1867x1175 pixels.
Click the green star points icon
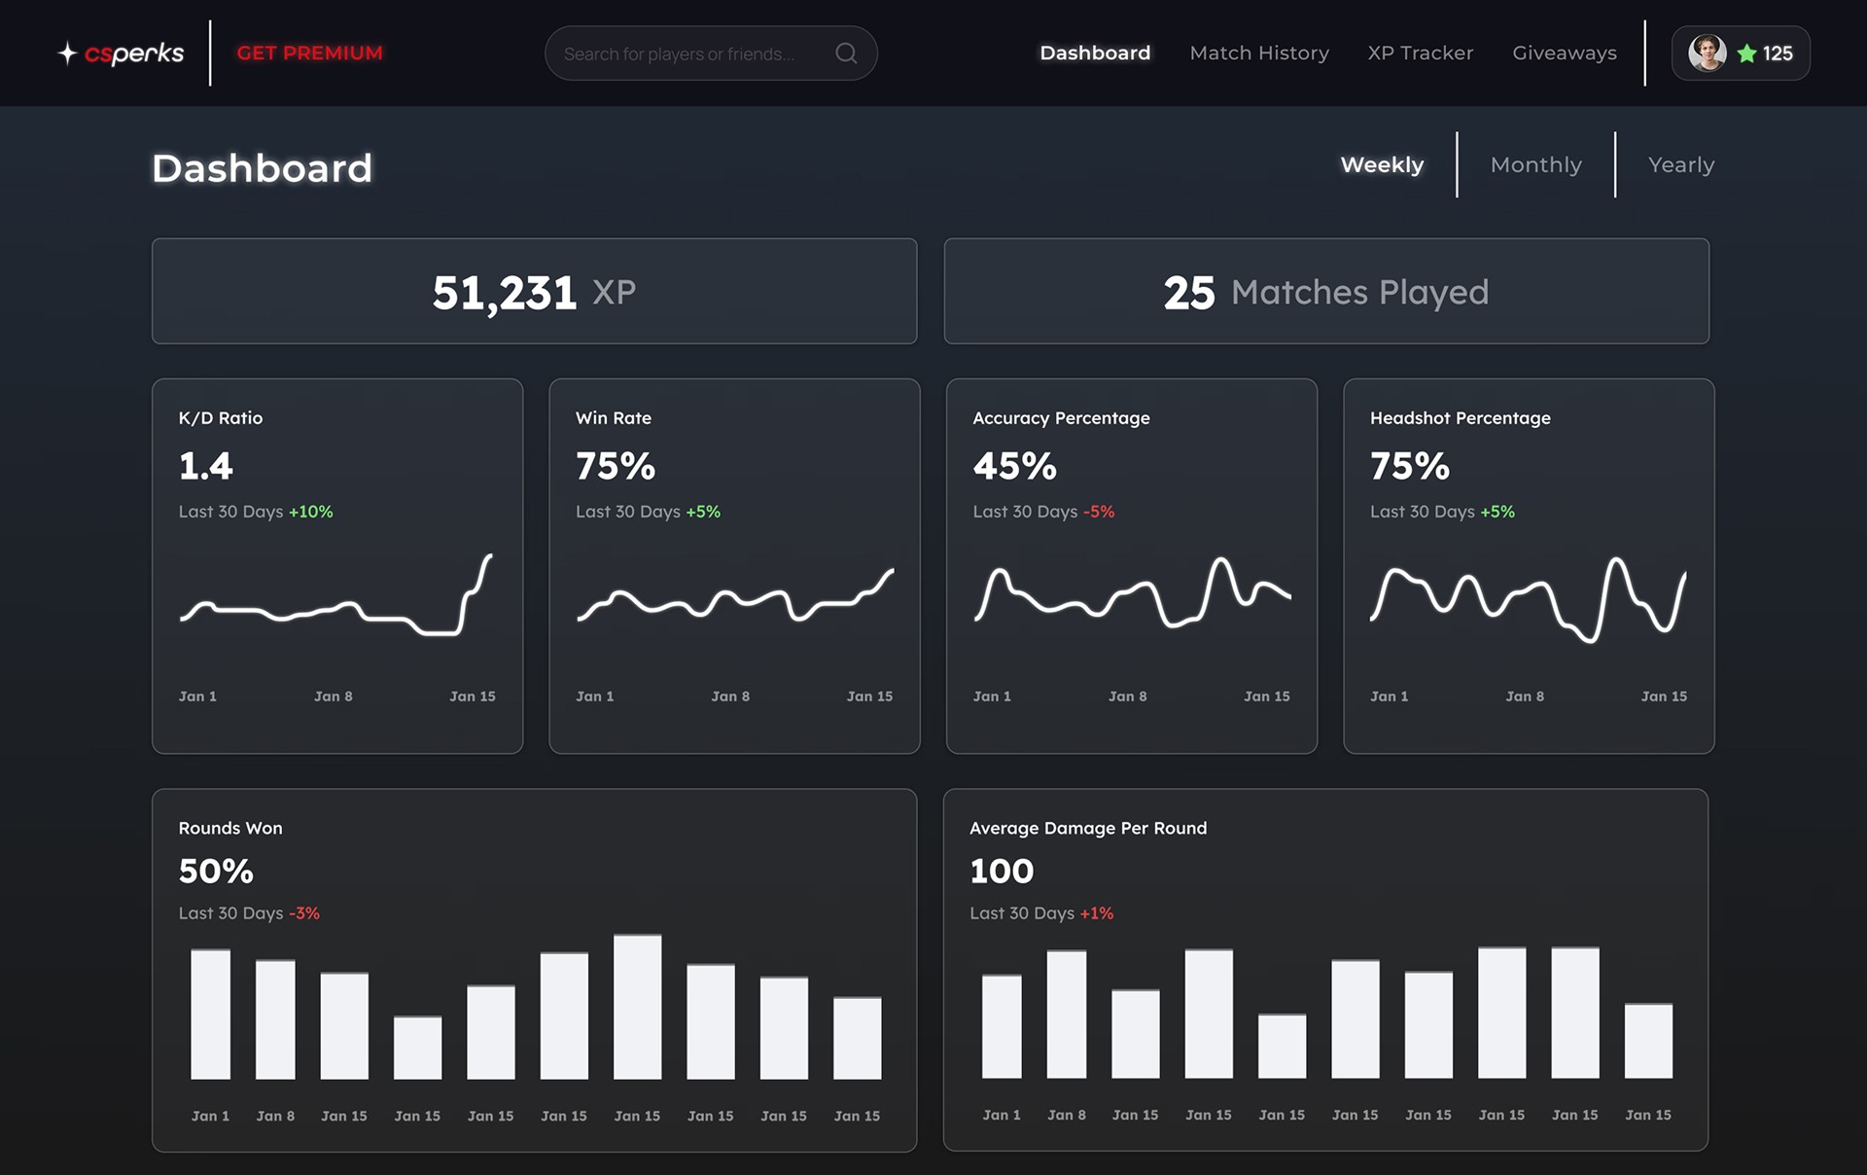[x=1746, y=53]
